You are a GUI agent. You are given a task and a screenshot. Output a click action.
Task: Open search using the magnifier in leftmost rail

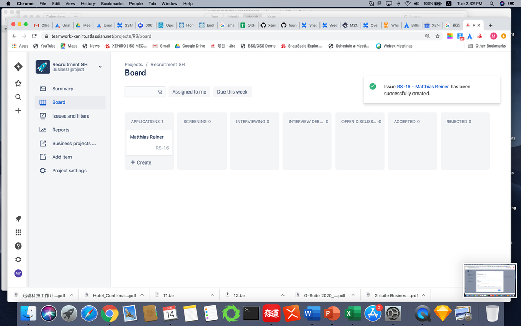[18, 97]
